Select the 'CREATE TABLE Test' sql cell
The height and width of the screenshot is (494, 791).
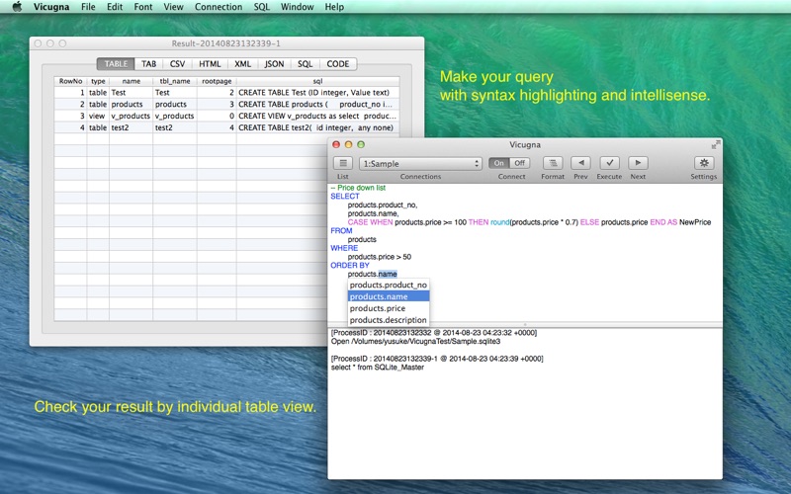point(317,92)
